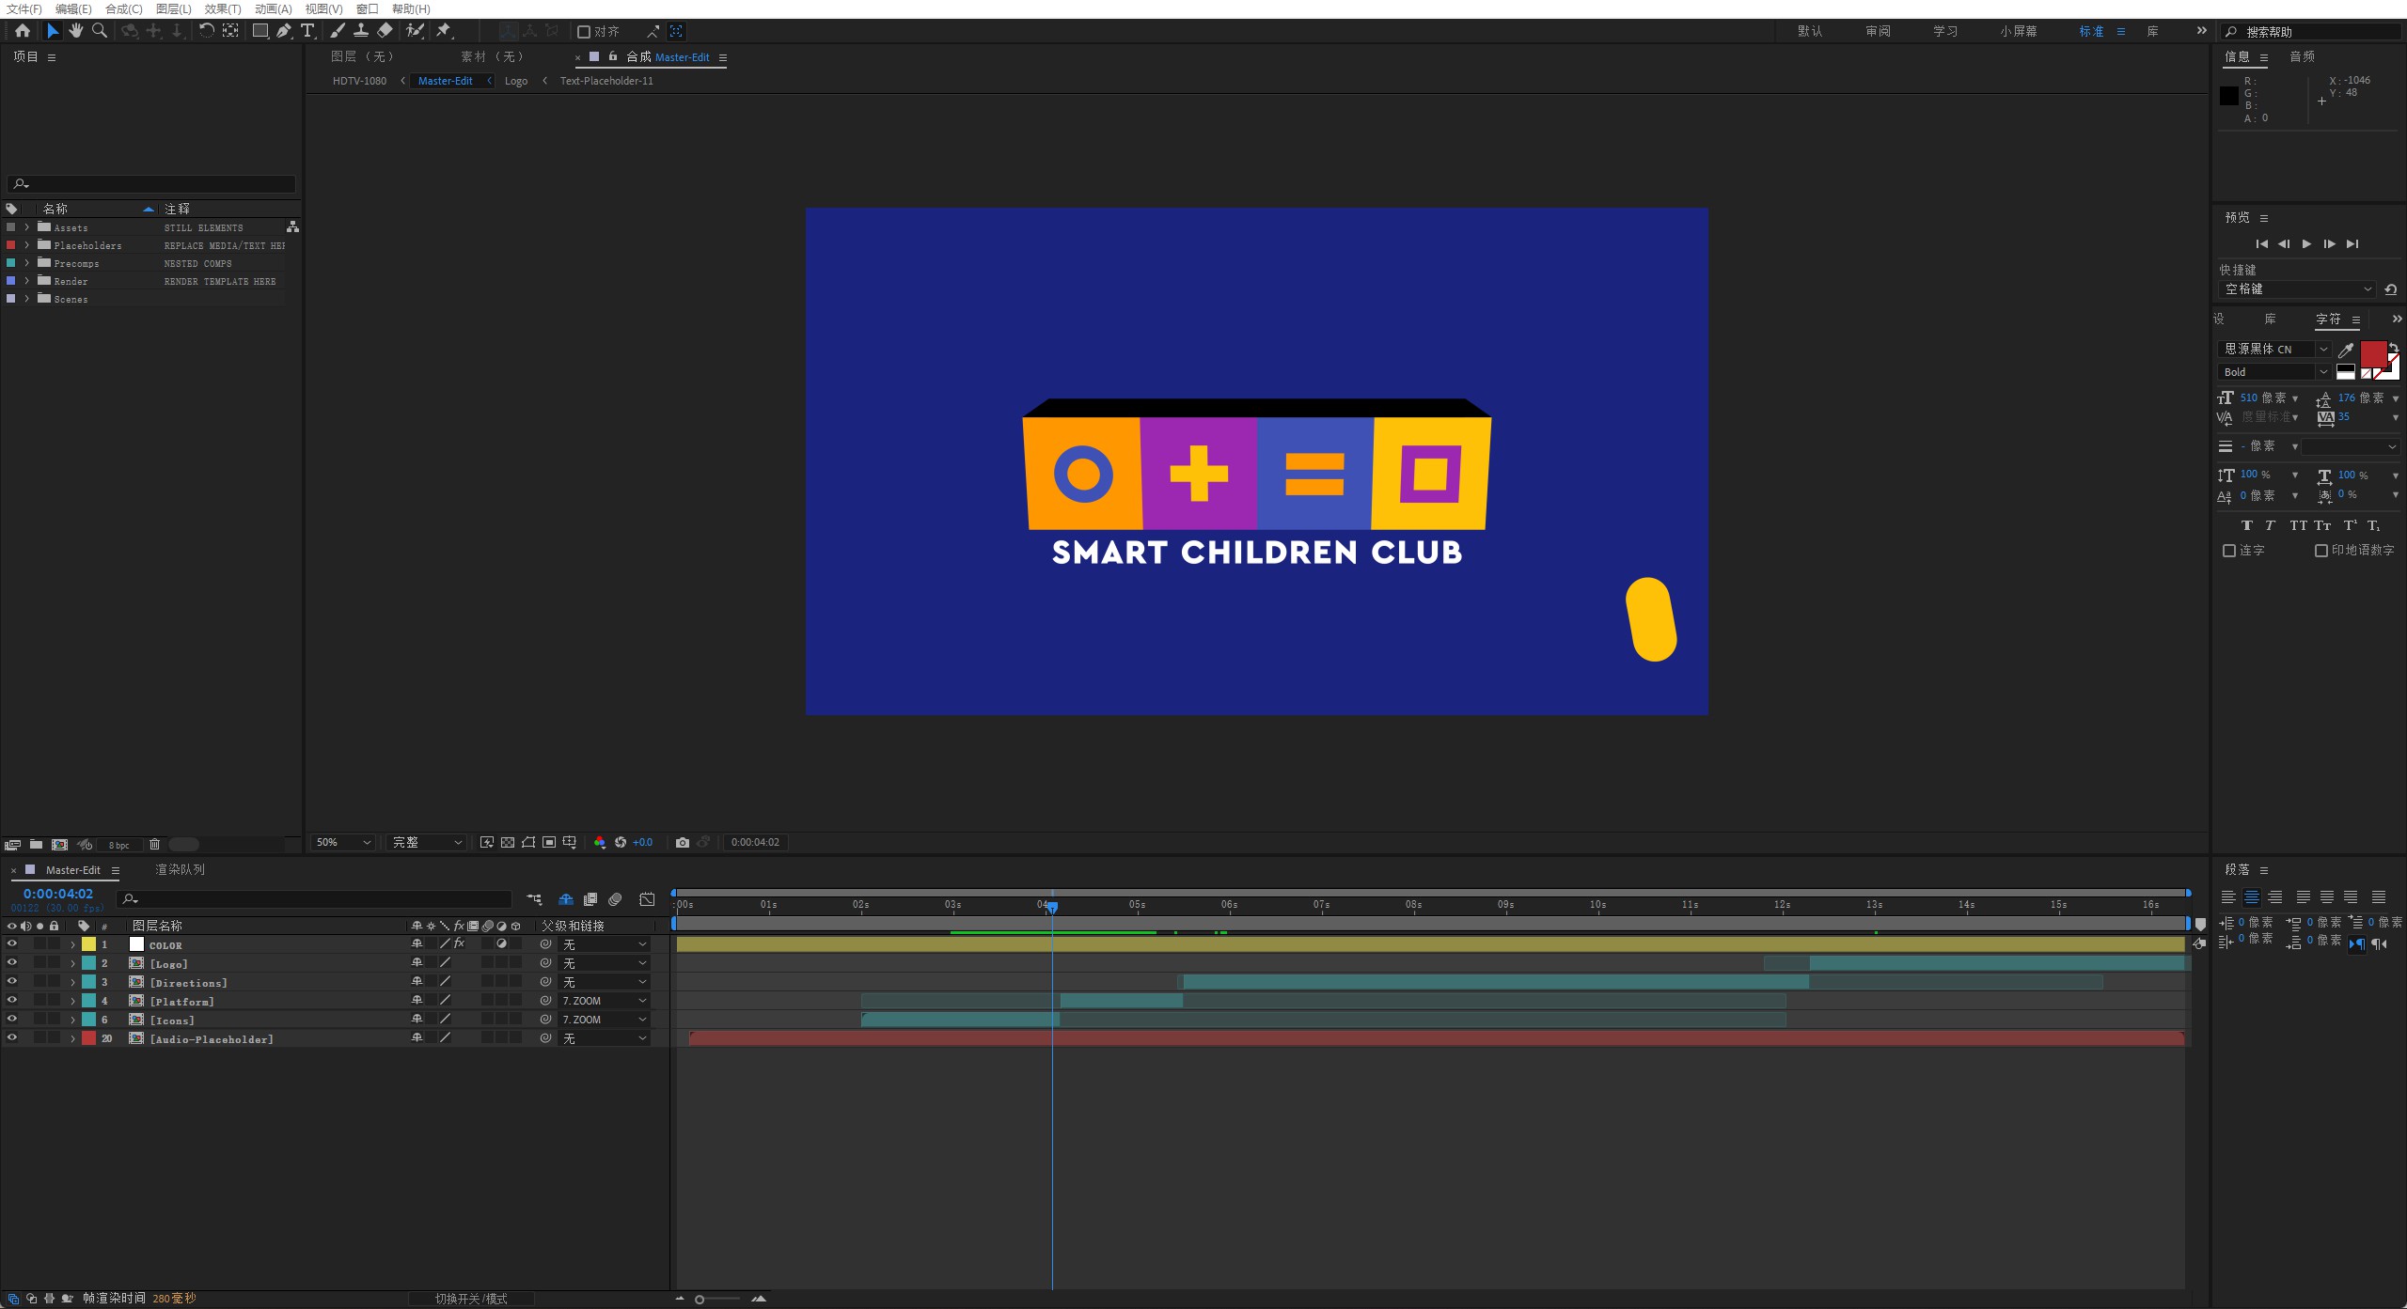This screenshot has height=1309, width=2407.
Task: Select the Type text tool
Action: (307, 31)
